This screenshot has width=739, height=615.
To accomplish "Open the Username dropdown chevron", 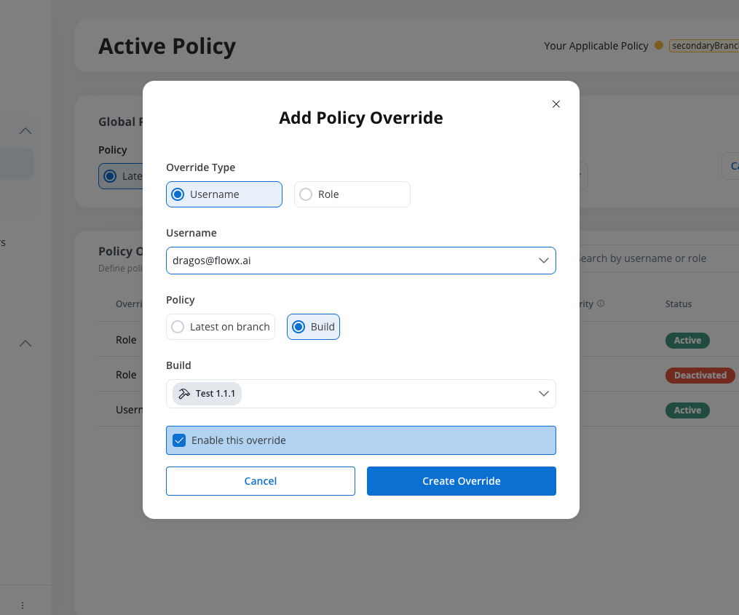I will tap(543, 261).
